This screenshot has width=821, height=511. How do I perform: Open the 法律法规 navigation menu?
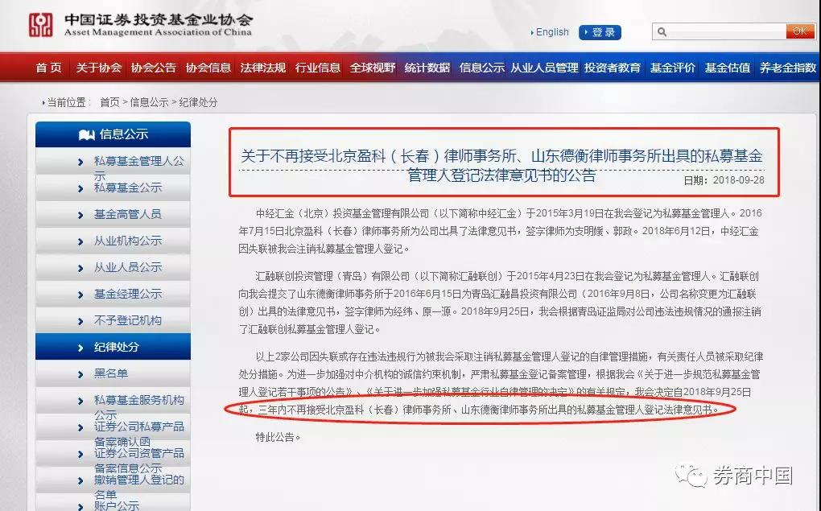coord(263,68)
